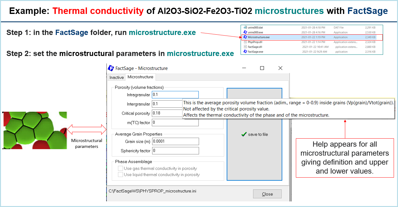Click the Intragranular label
The width and height of the screenshot is (398, 207).
click(138, 95)
